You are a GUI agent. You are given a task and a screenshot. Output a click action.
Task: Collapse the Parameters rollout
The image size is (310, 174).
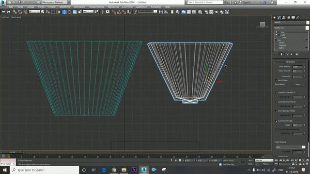(291, 62)
